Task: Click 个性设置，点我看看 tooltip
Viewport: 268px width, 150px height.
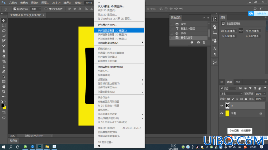Action: click(239, 131)
